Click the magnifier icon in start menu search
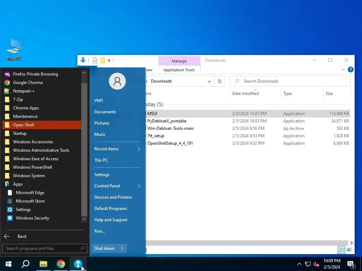 [82, 248]
